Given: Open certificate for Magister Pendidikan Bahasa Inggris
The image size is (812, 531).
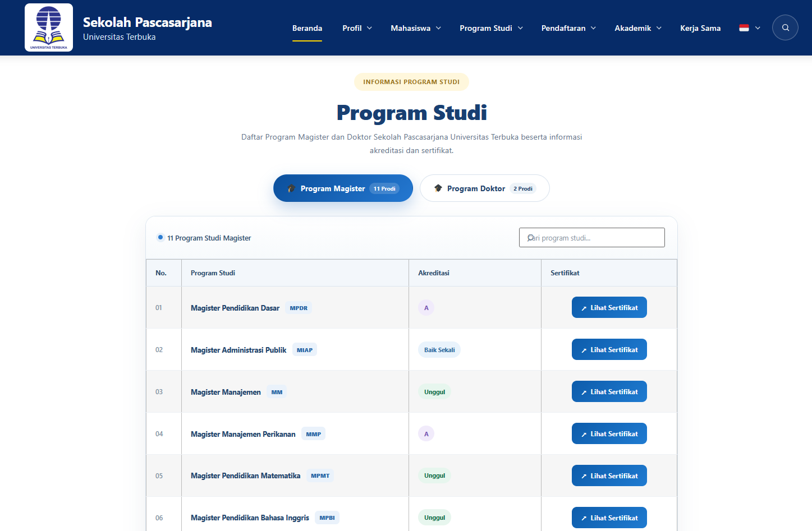Looking at the screenshot, I should click(x=609, y=518).
